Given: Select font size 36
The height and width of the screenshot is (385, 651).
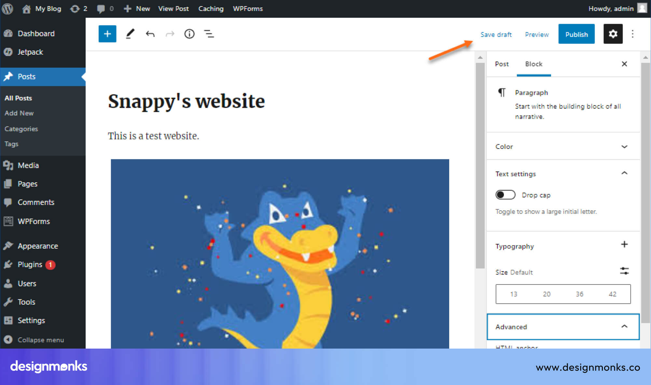Looking at the screenshot, I should click(579, 294).
